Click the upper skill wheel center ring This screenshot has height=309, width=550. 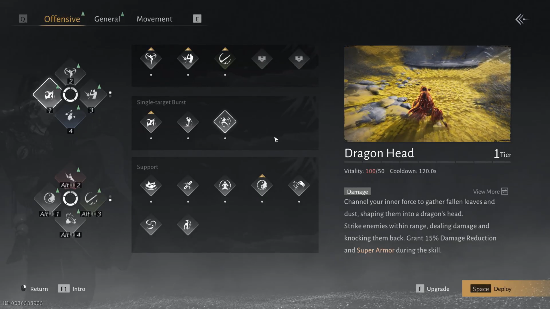(70, 94)
